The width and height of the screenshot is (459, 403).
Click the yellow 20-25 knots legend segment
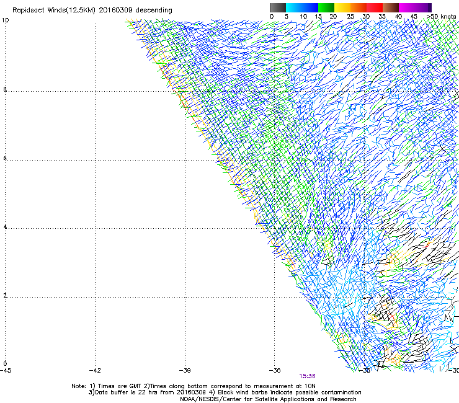342,7
